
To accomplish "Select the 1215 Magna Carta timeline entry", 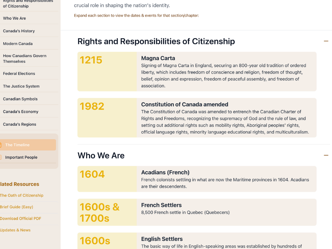I will [197, 71].
